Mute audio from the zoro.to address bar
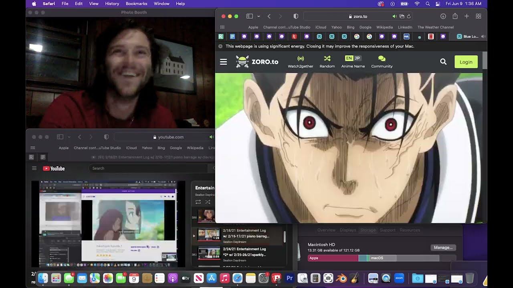513x288 pixels. [x=394, y=16]
